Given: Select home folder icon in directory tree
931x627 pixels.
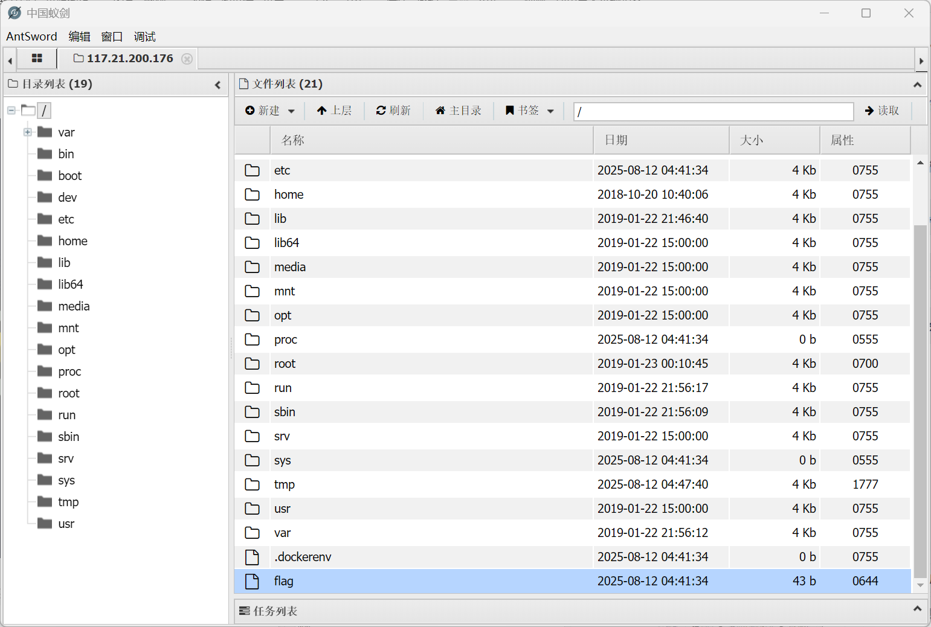Looking at the screenshot, I should click(x=45, y=240).
